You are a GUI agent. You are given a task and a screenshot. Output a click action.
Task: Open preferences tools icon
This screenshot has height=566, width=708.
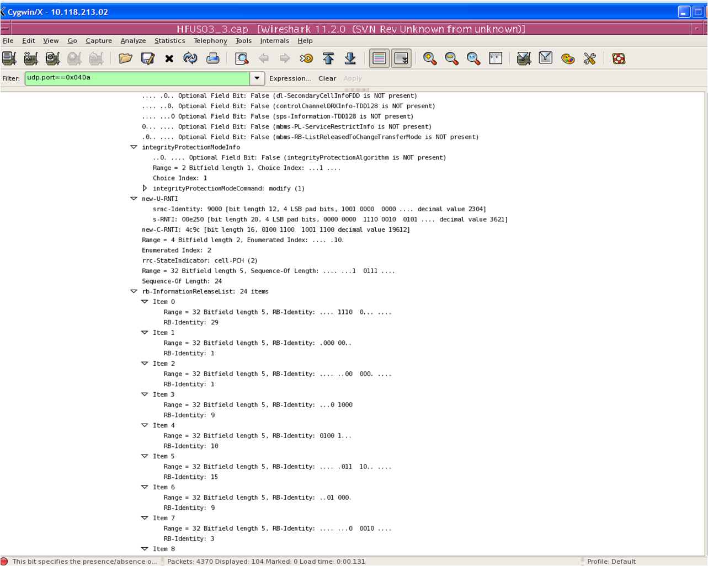[x=589, y=58]
